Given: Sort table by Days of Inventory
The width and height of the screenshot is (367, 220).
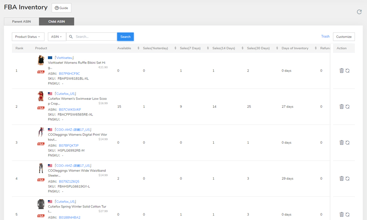Looking at the screenshot, I should pos(316,48).
